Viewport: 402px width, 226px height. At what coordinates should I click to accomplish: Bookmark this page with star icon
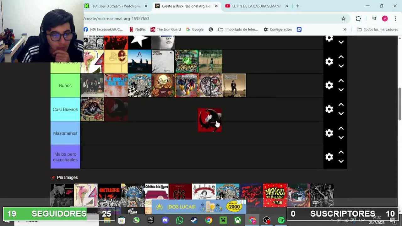click(344, 19)
